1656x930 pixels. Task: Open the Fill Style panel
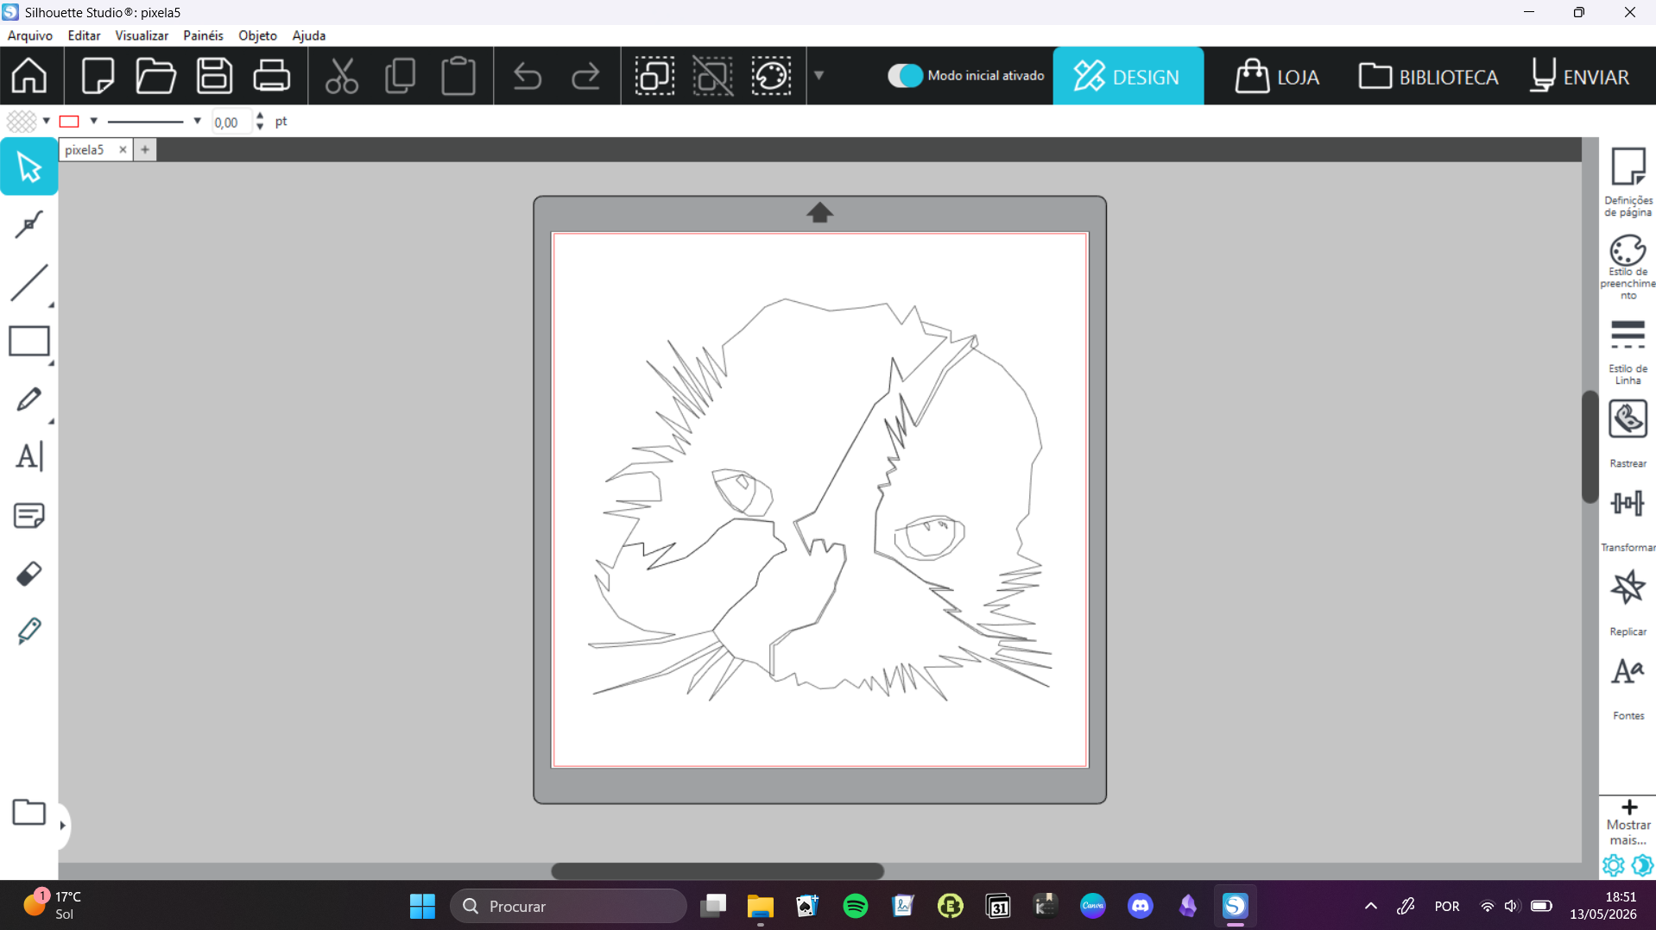[1628, 267]
